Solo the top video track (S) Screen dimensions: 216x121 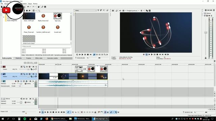tap(36, 67)
